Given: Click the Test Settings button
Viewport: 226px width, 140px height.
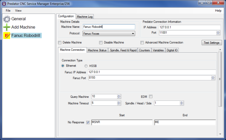Looking at the screenshot, I should click(x=212, y=43).
